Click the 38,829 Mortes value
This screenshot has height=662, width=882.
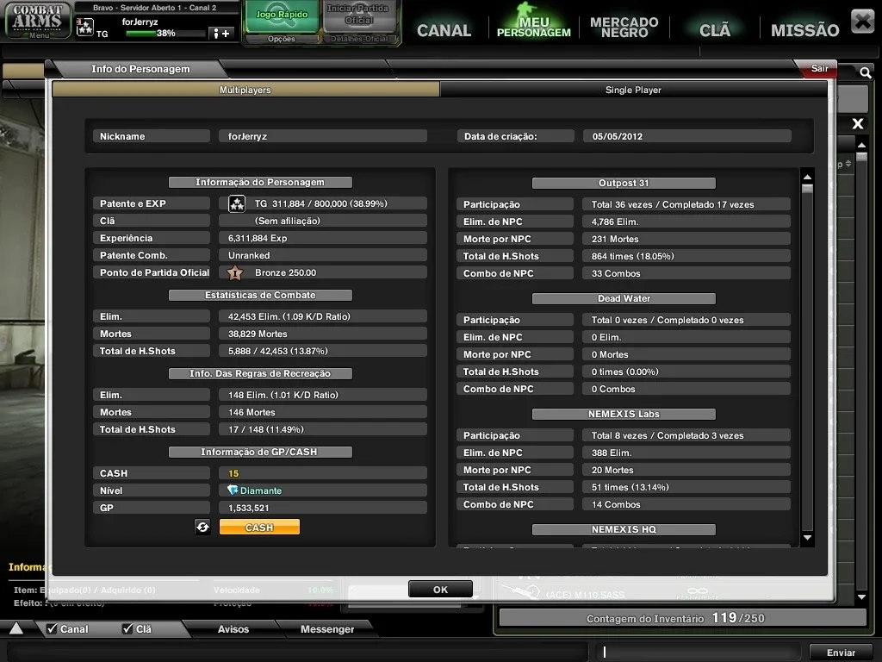323,334
